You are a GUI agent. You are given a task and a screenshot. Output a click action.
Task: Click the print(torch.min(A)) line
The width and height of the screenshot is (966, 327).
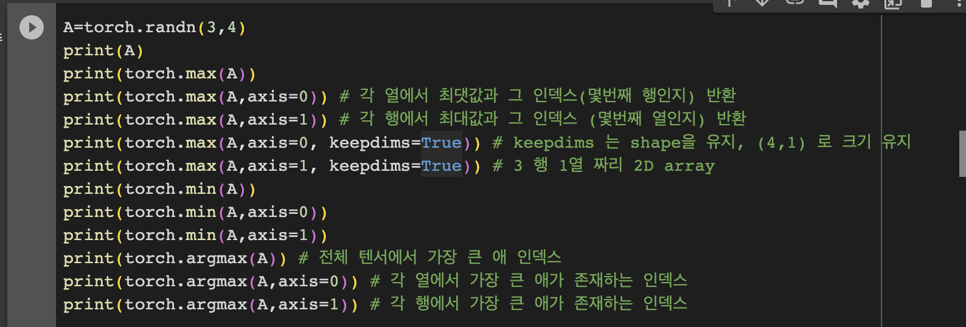point(159,190)
